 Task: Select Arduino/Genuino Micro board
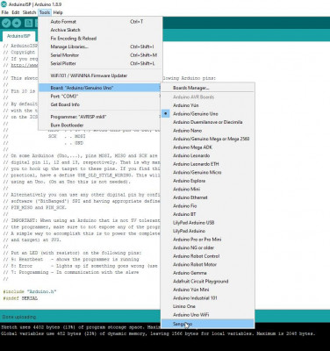click(x=208, y=172)
